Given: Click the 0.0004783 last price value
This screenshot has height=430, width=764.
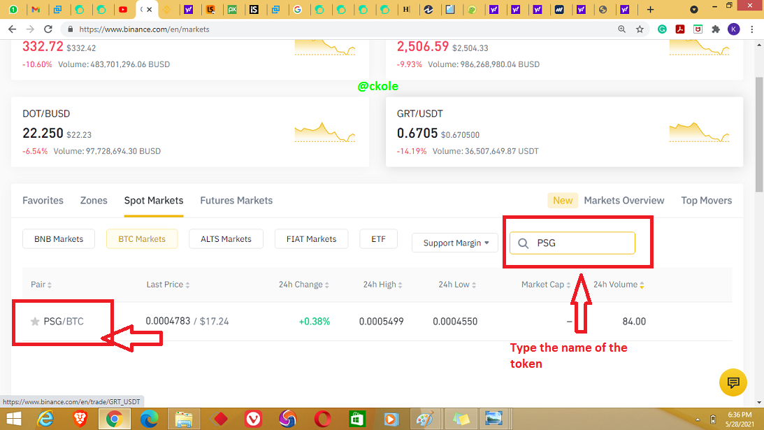Looking at the screenshot, I should [168, 322].
